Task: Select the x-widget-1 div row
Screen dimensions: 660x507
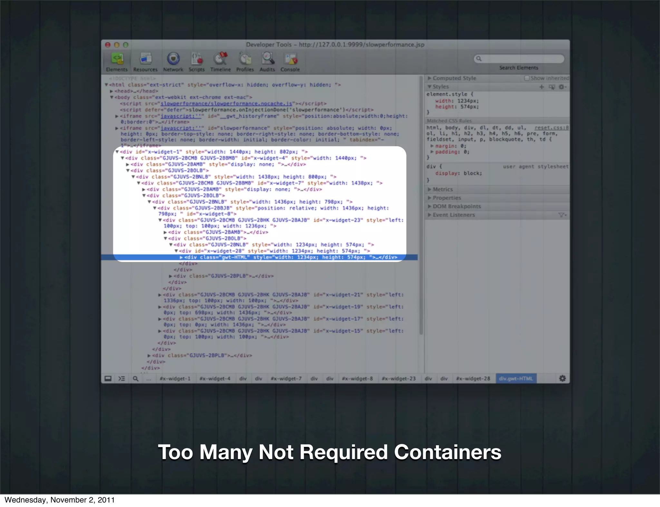Action: [214, 152]
